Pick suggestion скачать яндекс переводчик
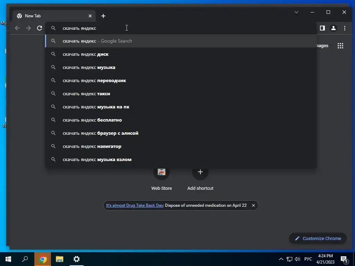Viewport: 355px width, 266px height. (x=181, y=80)
